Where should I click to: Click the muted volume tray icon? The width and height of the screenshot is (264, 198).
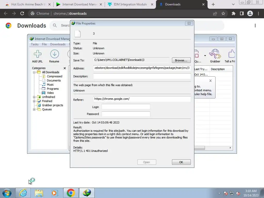click(238, 193)
